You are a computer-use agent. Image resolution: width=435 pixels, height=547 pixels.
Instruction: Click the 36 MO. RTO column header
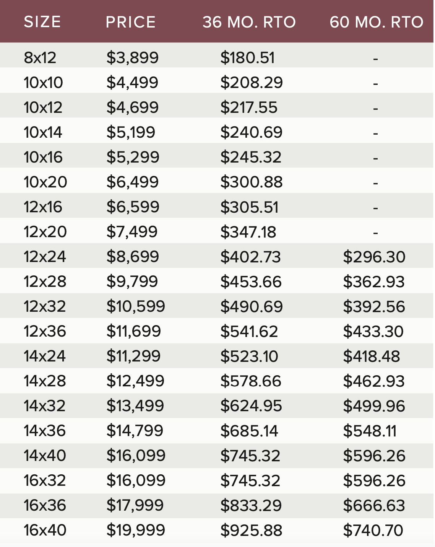tap(249, 22)
